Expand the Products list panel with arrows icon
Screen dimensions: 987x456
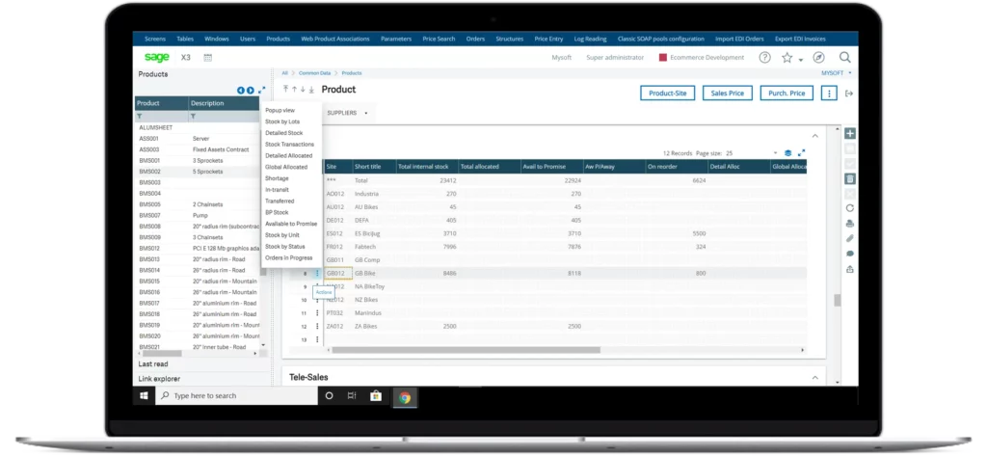click(x=262, y=90)
